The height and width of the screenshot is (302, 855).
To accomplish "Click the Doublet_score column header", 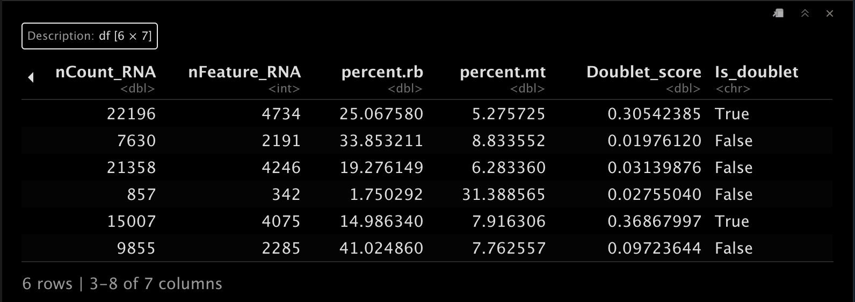I will [x=643, y=72].
